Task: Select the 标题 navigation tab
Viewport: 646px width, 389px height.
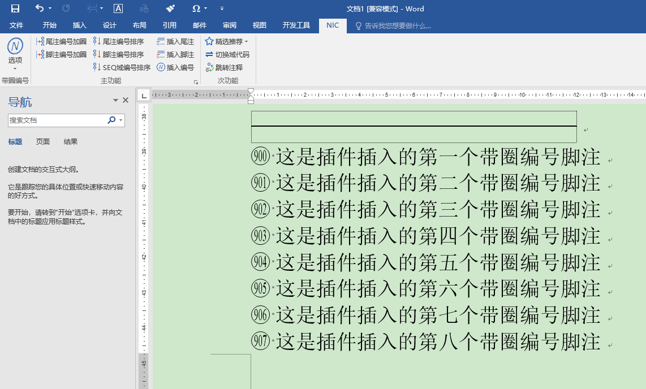Action: coord(15,141)
